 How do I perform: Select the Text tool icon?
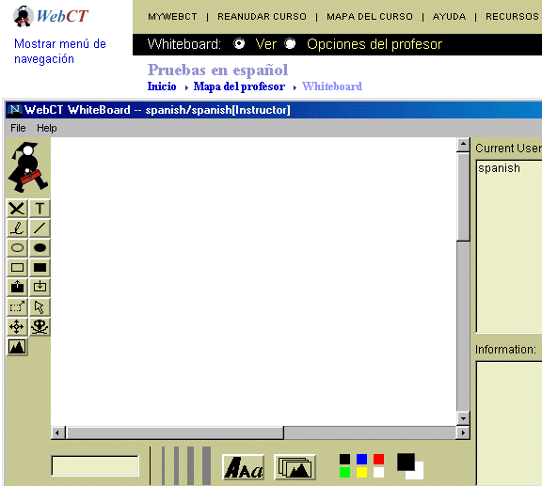coord(40,209)
